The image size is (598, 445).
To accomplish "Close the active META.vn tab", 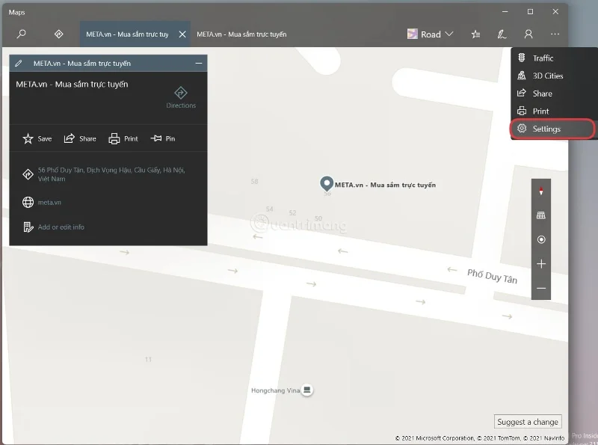I will [x=182, y=34].
